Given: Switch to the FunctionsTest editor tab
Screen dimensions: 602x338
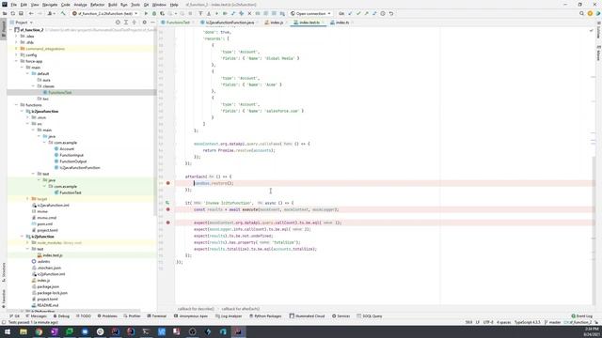Looking at the screenshot, I should (x=176, y=23).
